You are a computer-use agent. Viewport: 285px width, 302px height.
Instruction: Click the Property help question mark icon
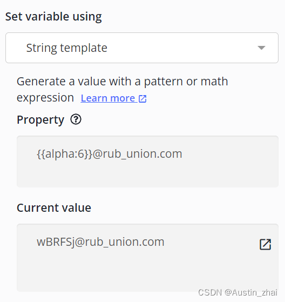point(76,119)
